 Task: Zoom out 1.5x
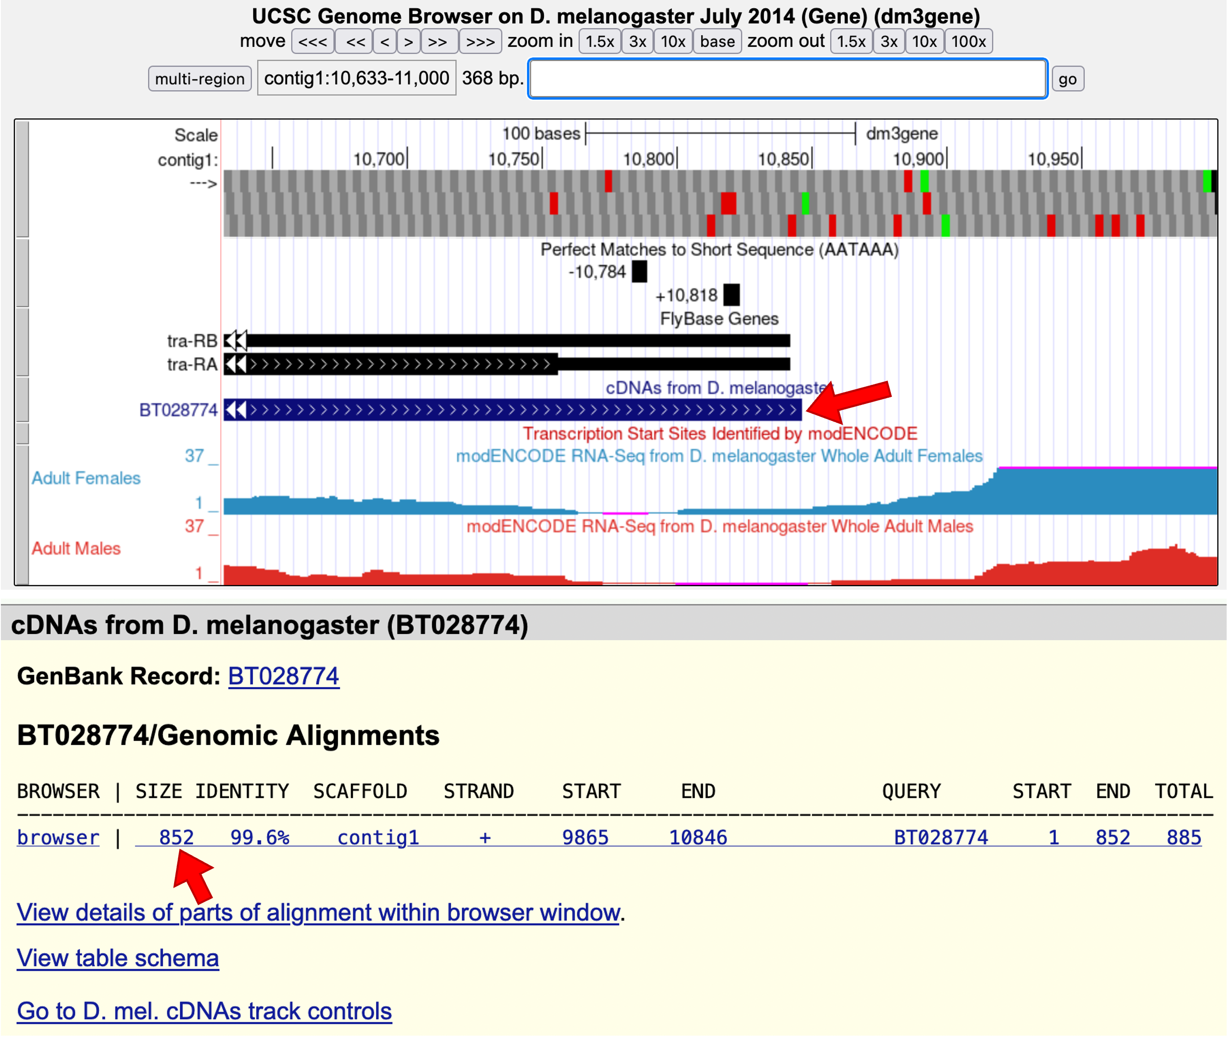click(x=851, y=42)
